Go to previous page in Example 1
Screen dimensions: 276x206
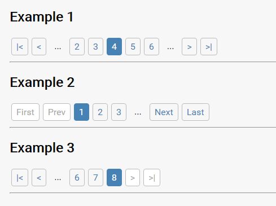[x=39, y=47]
